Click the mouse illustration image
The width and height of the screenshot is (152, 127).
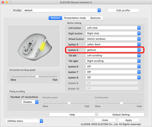pyautogui.click(x=34, y=46)
